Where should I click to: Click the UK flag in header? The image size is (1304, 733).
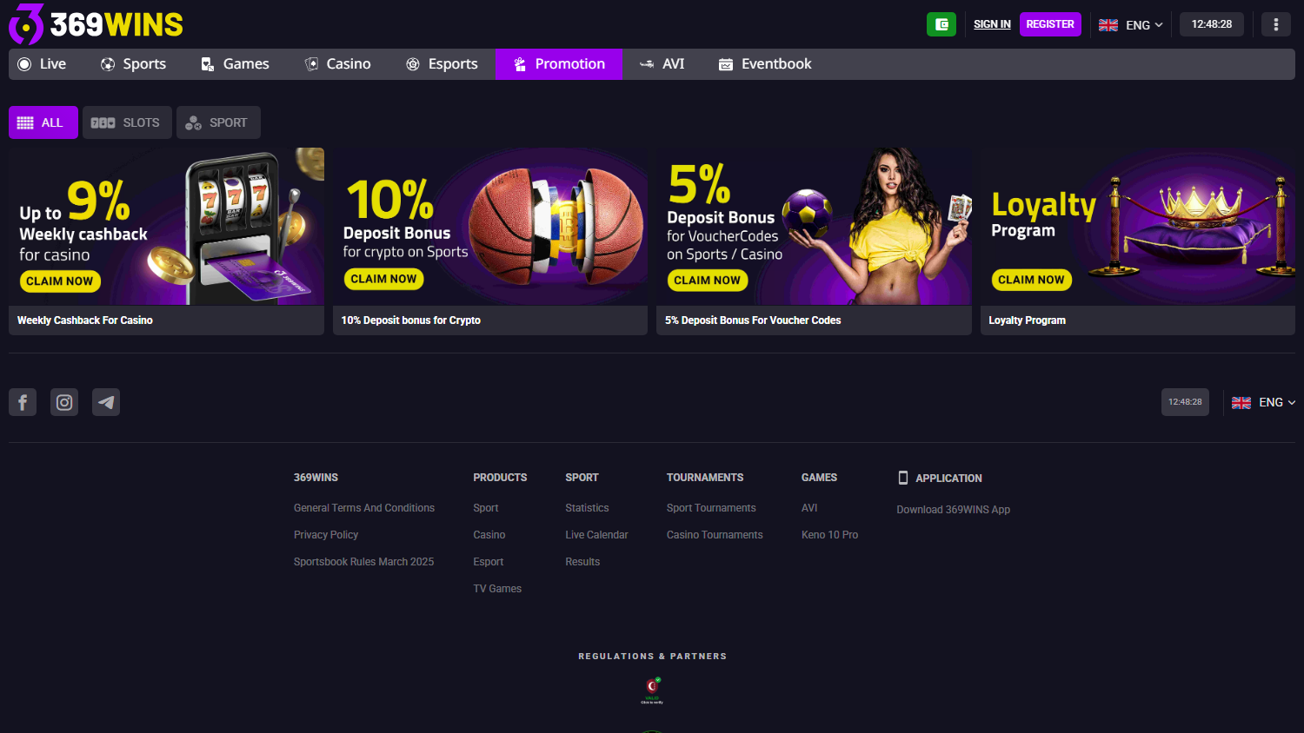coord(1108,25)
